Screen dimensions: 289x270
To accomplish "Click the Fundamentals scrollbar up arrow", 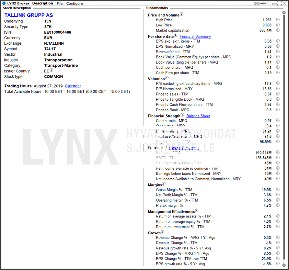I will click(x=284, y=13).
